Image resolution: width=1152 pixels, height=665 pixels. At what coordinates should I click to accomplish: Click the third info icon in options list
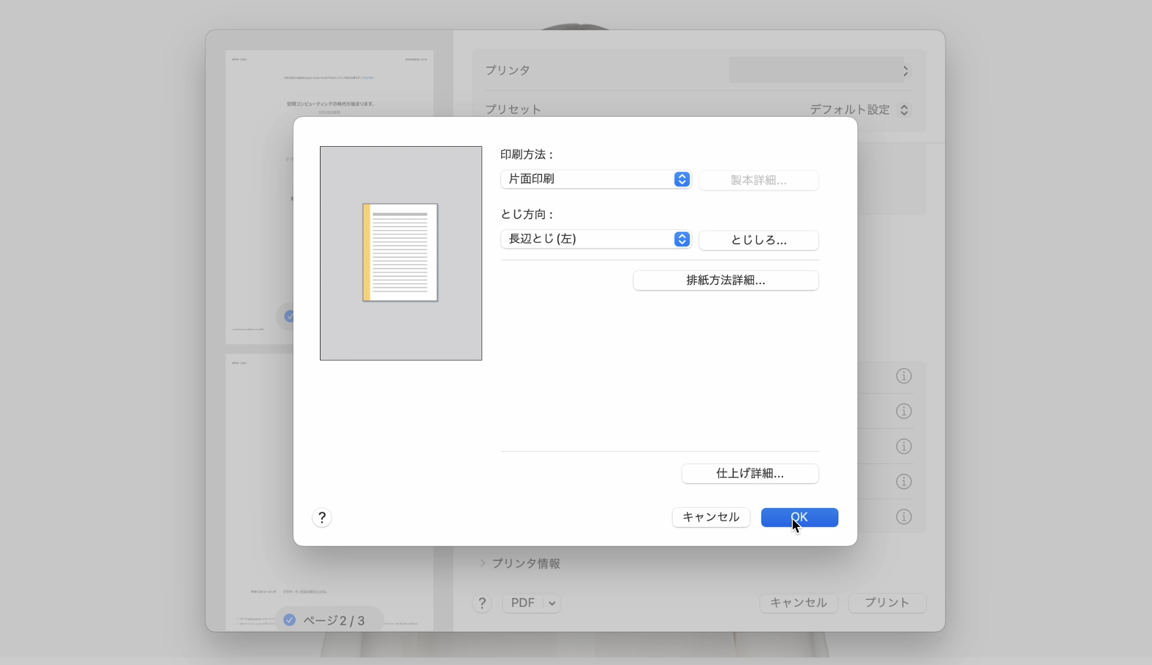tap(904, 446)
